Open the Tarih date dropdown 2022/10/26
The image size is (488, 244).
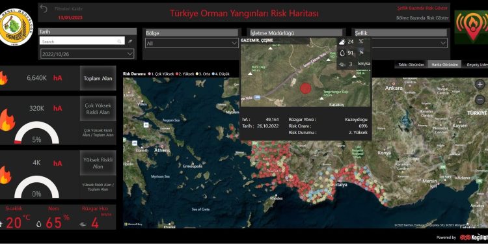(x=87, y=54)
